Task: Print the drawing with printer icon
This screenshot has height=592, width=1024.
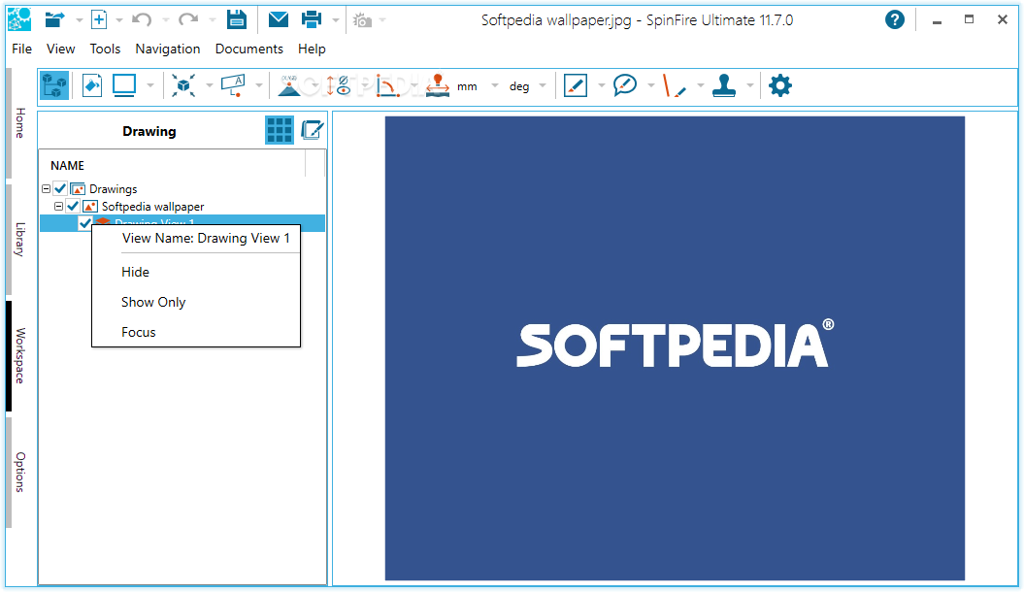Action: click(312, 19)
